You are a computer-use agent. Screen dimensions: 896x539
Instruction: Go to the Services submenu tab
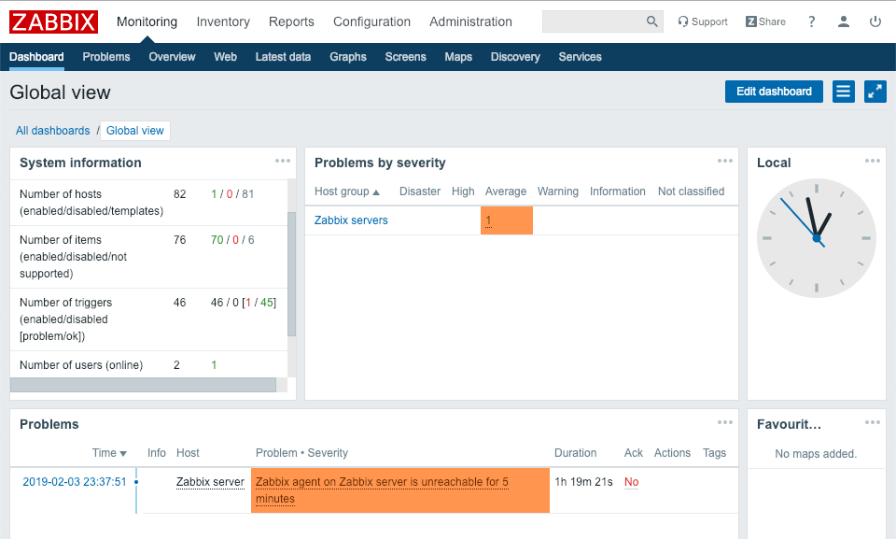[580, 57]
